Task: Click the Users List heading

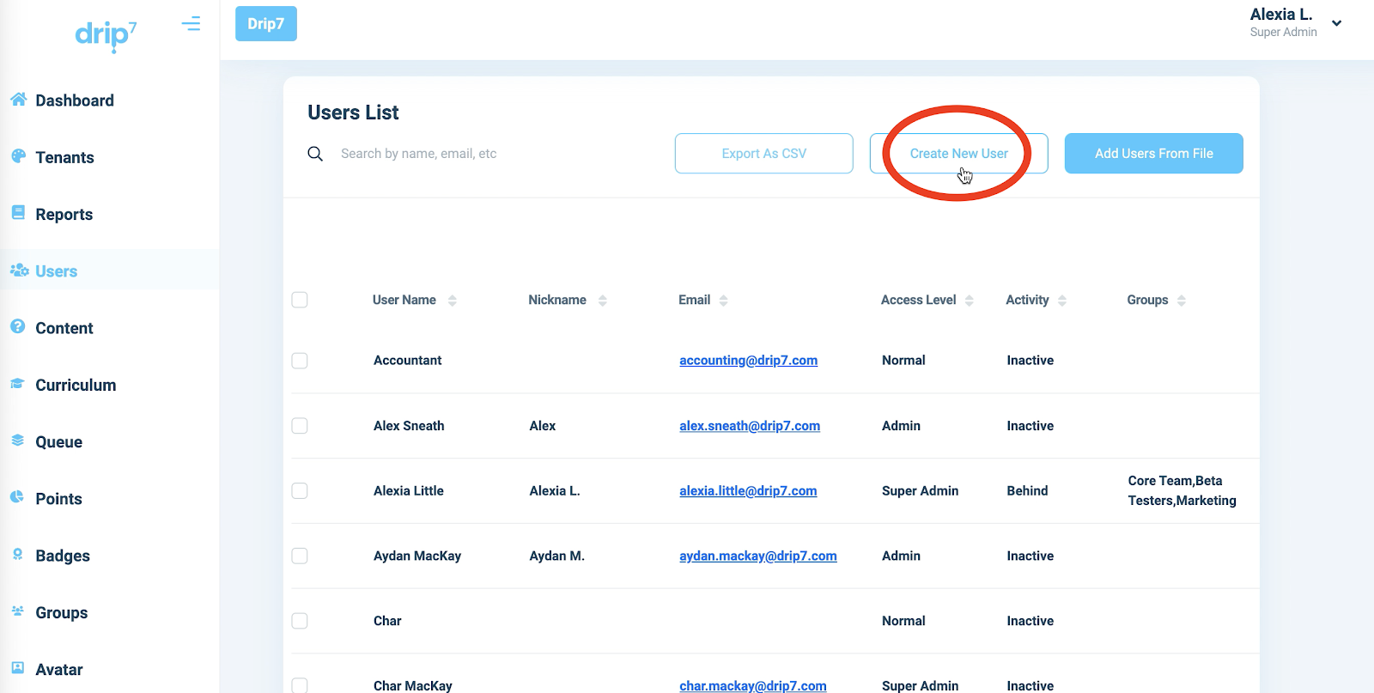Action: pos(353,112)
